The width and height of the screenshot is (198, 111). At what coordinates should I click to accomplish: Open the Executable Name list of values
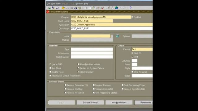point(112,36)
